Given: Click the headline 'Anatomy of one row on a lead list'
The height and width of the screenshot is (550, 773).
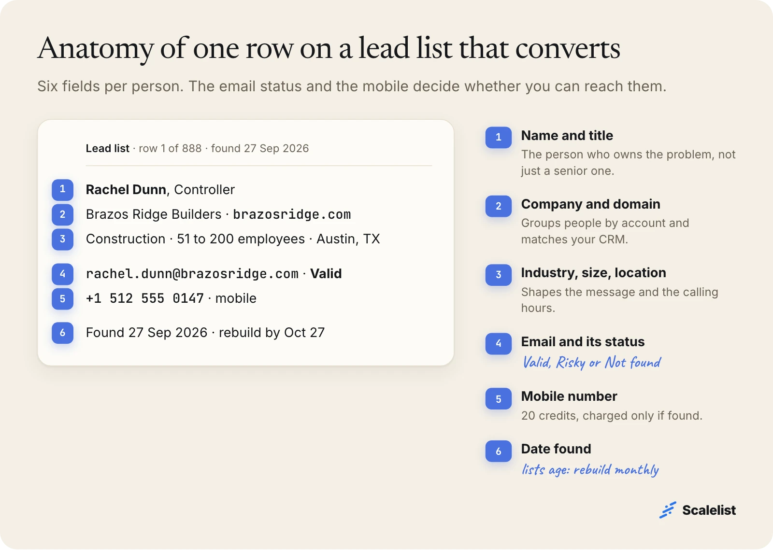Looking at the screenshot, I should [x=329, y=48].
